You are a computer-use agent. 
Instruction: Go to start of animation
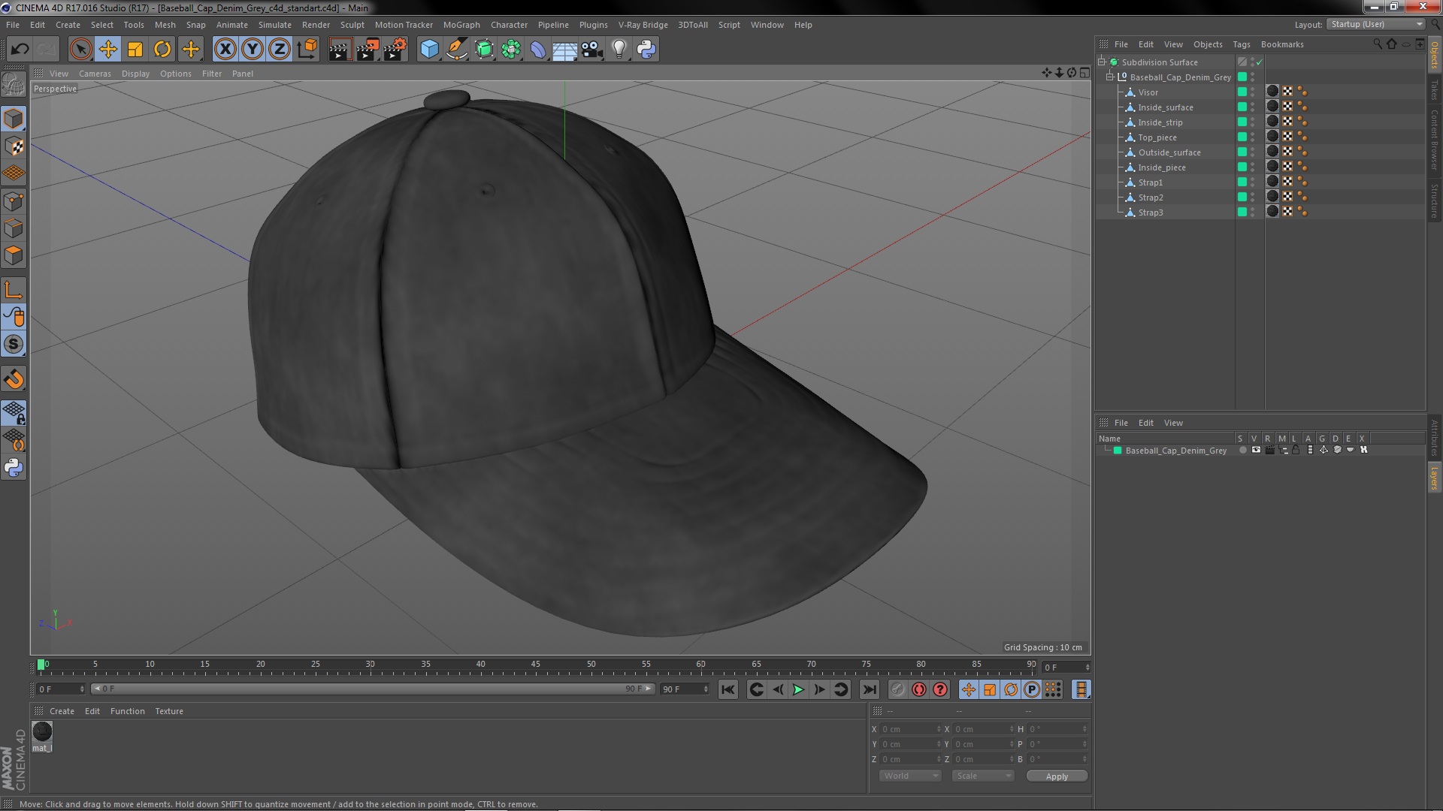click(x=728, y=689)
